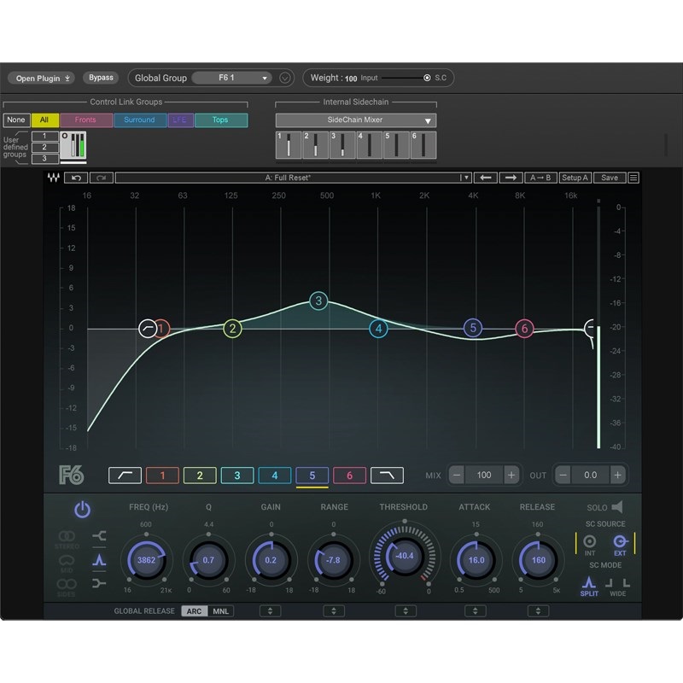Click the MIX value field 100
This screenshot has height=683, width=683.
484,475
